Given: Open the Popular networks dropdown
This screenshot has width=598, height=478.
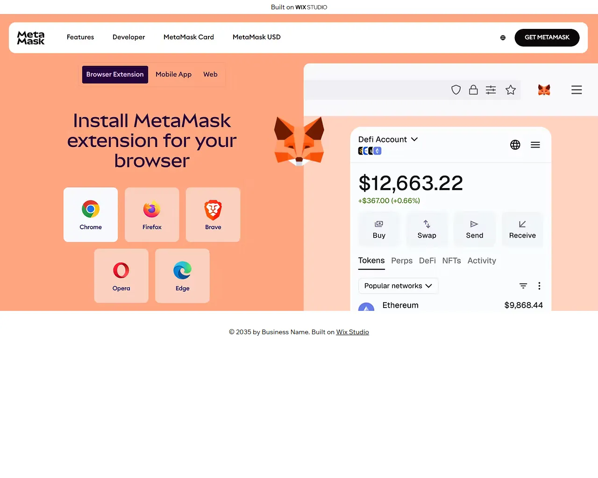Looking at the screenshot, I should 398,286.
